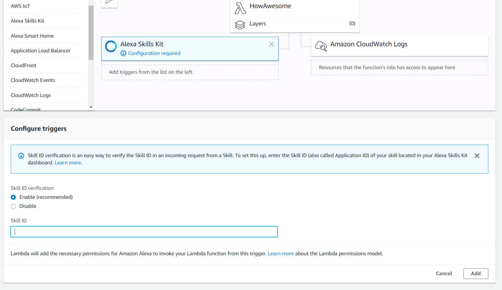This screenshot has height=290, width=502.
Task: Click the Amazon CloudWatch Logs icon
Action: click(321, 45)
